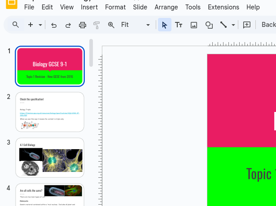Open the Insert menu
Viewport: 276px width, 206px height.
[x=89, y=7]
